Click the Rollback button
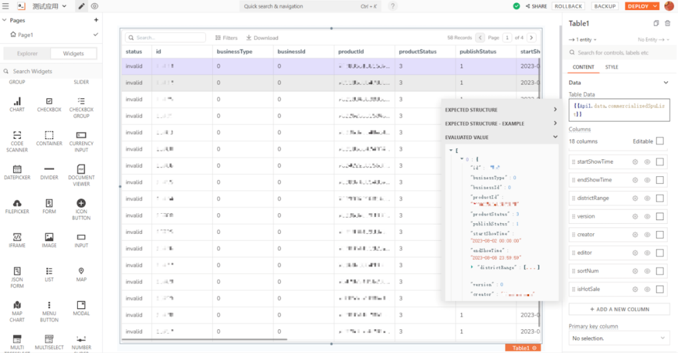The height and width of the screenshot is (353, 678). pos(568,6)
